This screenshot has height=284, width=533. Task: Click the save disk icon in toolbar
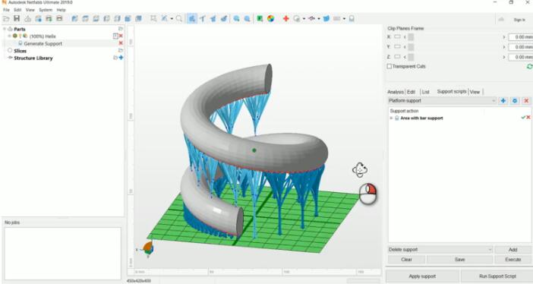tap(17, 18)
